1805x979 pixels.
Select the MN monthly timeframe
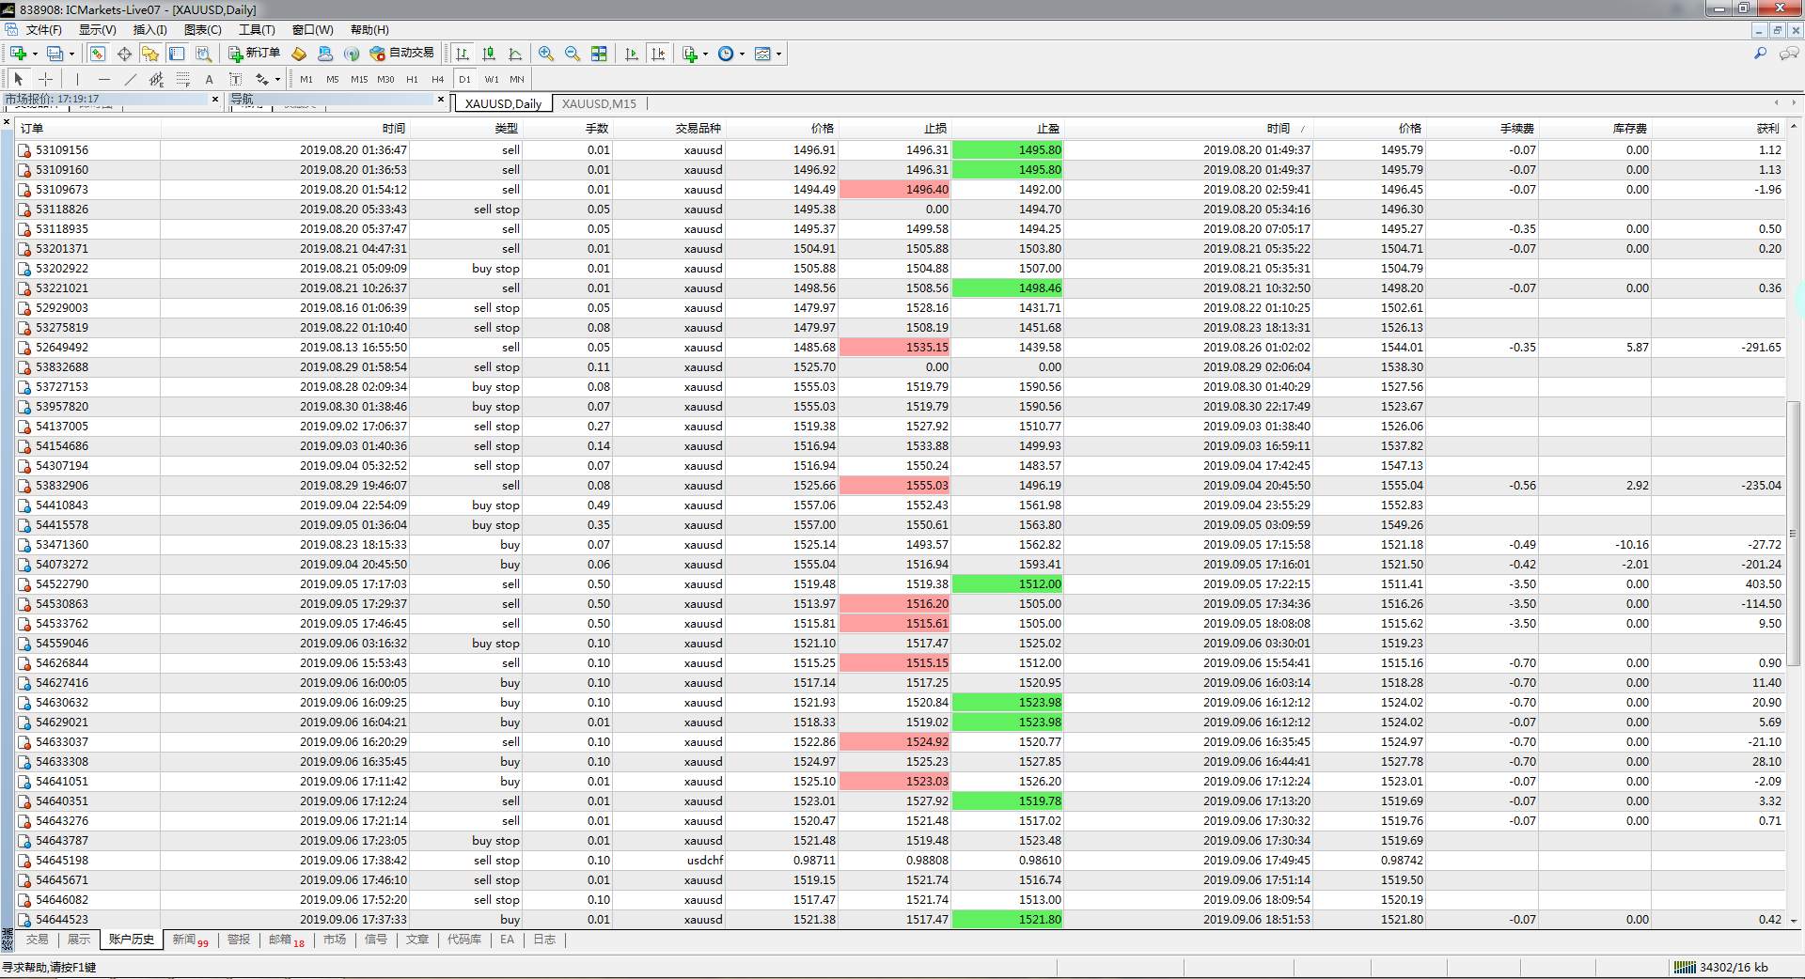point(517,79)
